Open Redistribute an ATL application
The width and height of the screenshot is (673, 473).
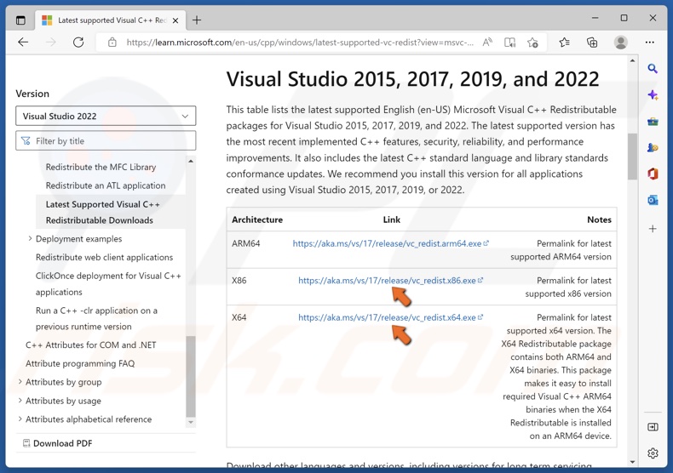[x=106, y=185]
